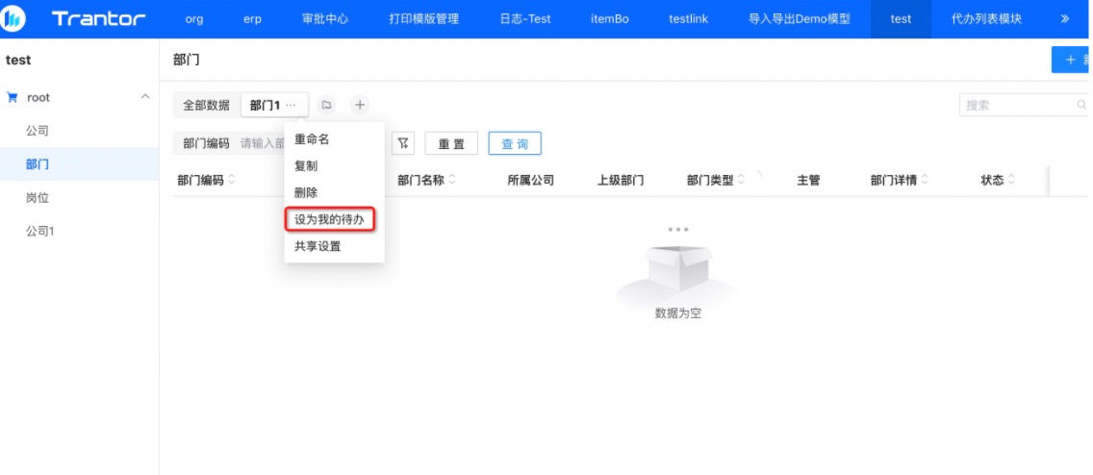Image resolution: width=1093 pixels, height=475 pixels.
Task: Go to 审批中心 module
Action: [x=325, y=19]
